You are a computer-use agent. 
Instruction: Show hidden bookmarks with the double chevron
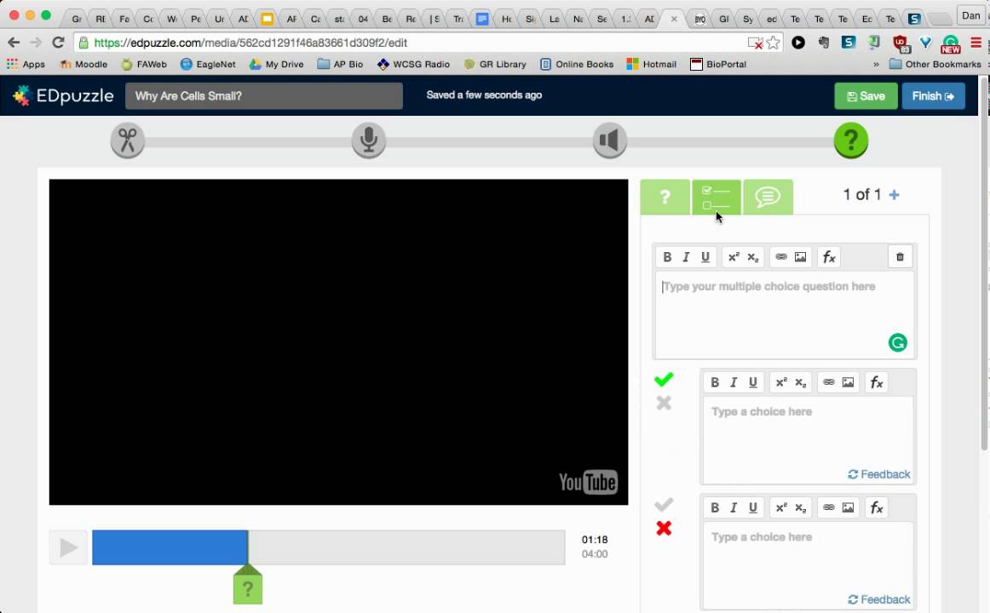pyautogui.click(x=876, y=65)
